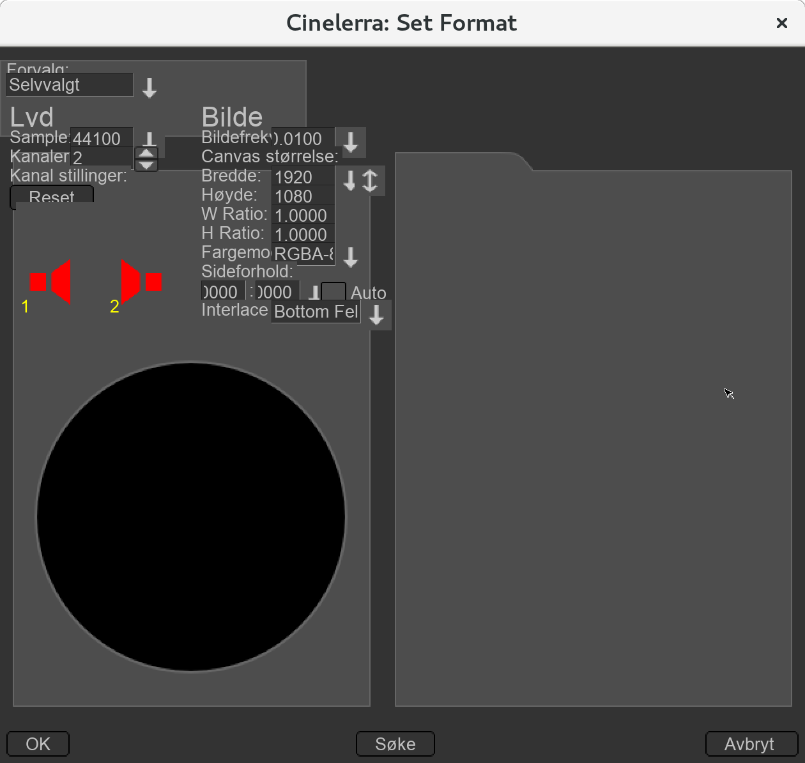Image resolution: width=805 pixels, height=763 pixels.
Task: Click the Søke button
Action: [395, 744]
